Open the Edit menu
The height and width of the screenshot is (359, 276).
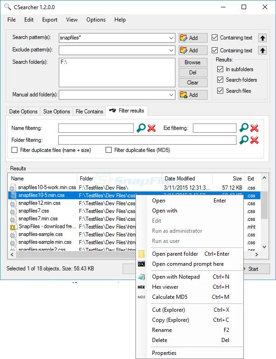tap(29, 20)
